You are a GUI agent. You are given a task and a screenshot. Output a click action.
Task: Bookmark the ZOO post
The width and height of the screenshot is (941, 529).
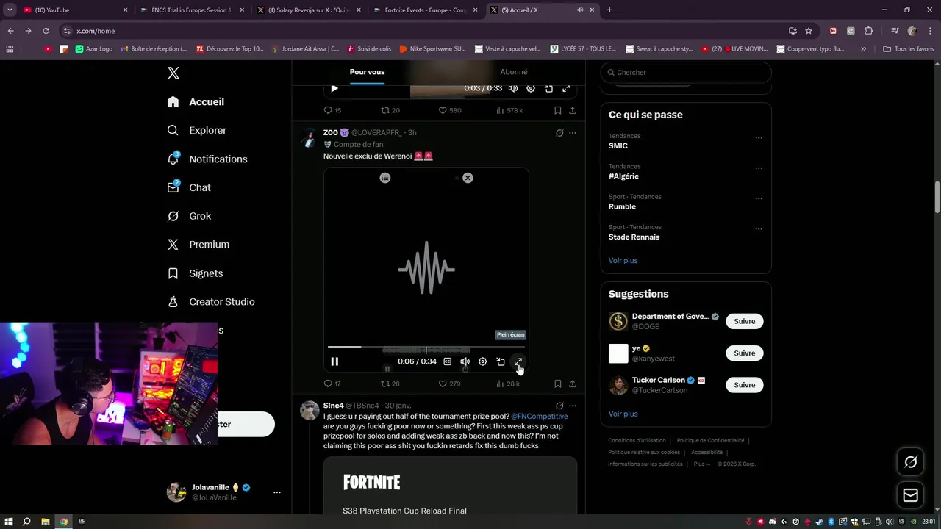(x=557, y=384)
